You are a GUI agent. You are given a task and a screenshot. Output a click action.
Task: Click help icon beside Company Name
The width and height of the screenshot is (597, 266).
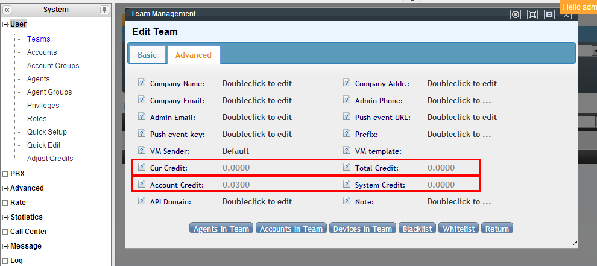tap(142, 83)
